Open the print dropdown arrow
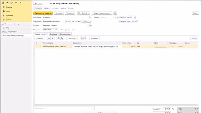Viewport: 202px width, 113px height. [89, 13]
